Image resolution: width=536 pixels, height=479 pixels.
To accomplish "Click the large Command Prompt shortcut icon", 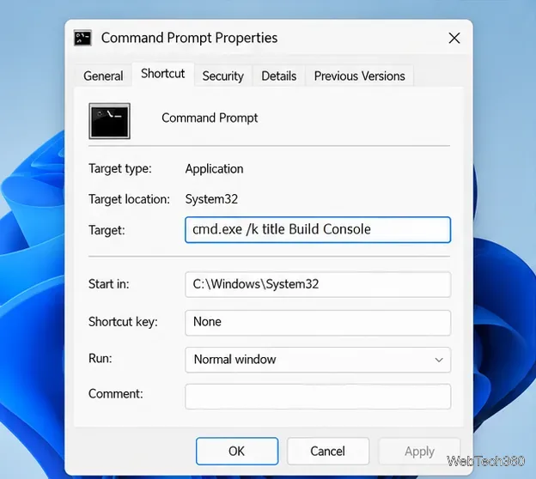I will (109, 121).
